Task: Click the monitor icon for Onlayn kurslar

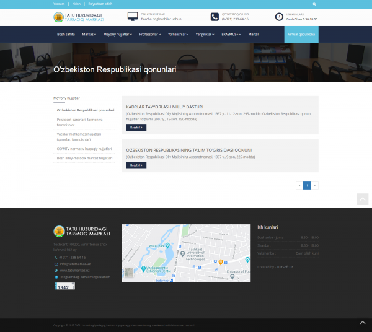Action: click(x=133, y=17)
